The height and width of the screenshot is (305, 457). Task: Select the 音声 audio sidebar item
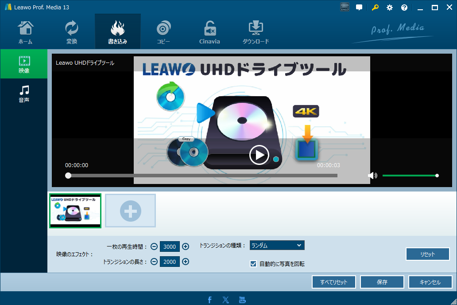(24, 94)
